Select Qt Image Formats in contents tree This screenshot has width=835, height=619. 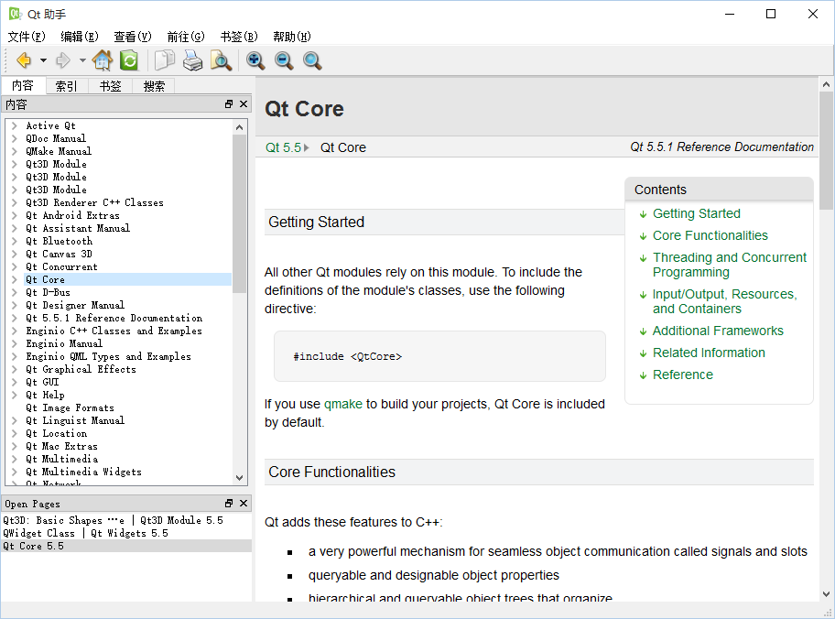click(x=70, y=407)
